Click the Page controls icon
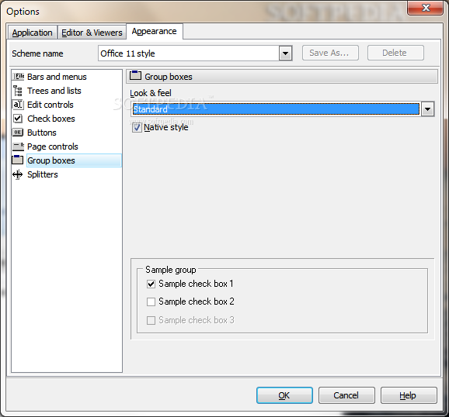 point(18,146)
